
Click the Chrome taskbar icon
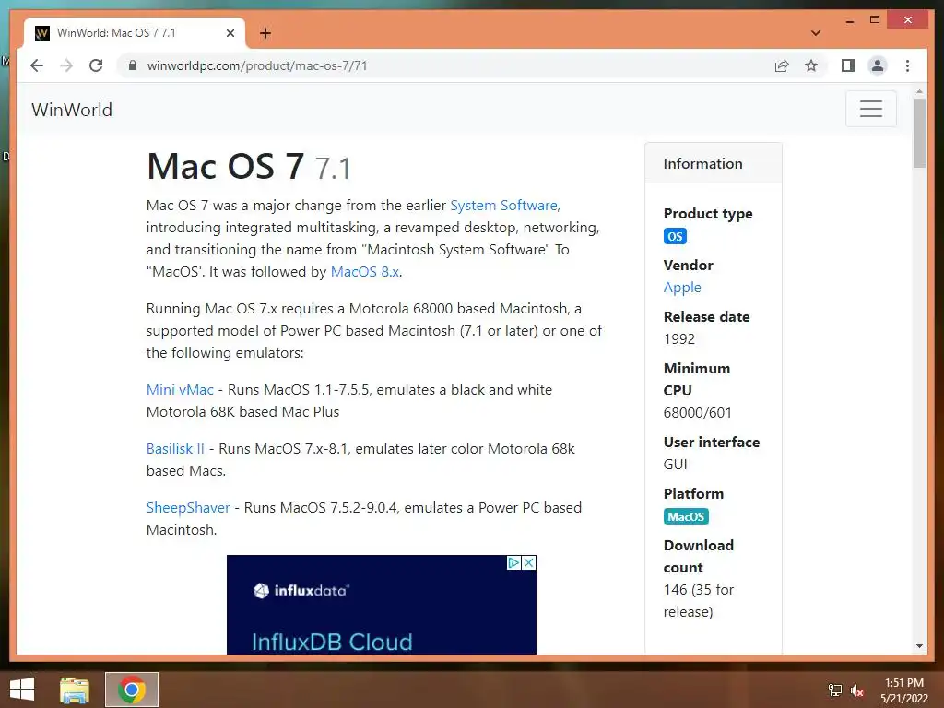(x=132, y=690)
